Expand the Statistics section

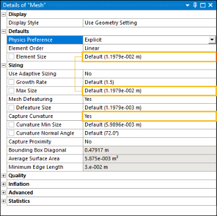coord(3,201)
